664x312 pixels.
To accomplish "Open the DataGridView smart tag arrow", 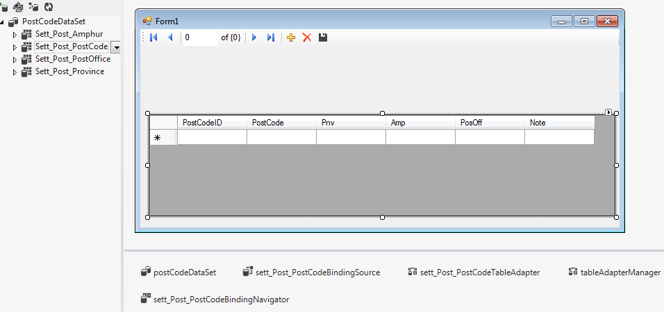I will [x=608, y=112].
